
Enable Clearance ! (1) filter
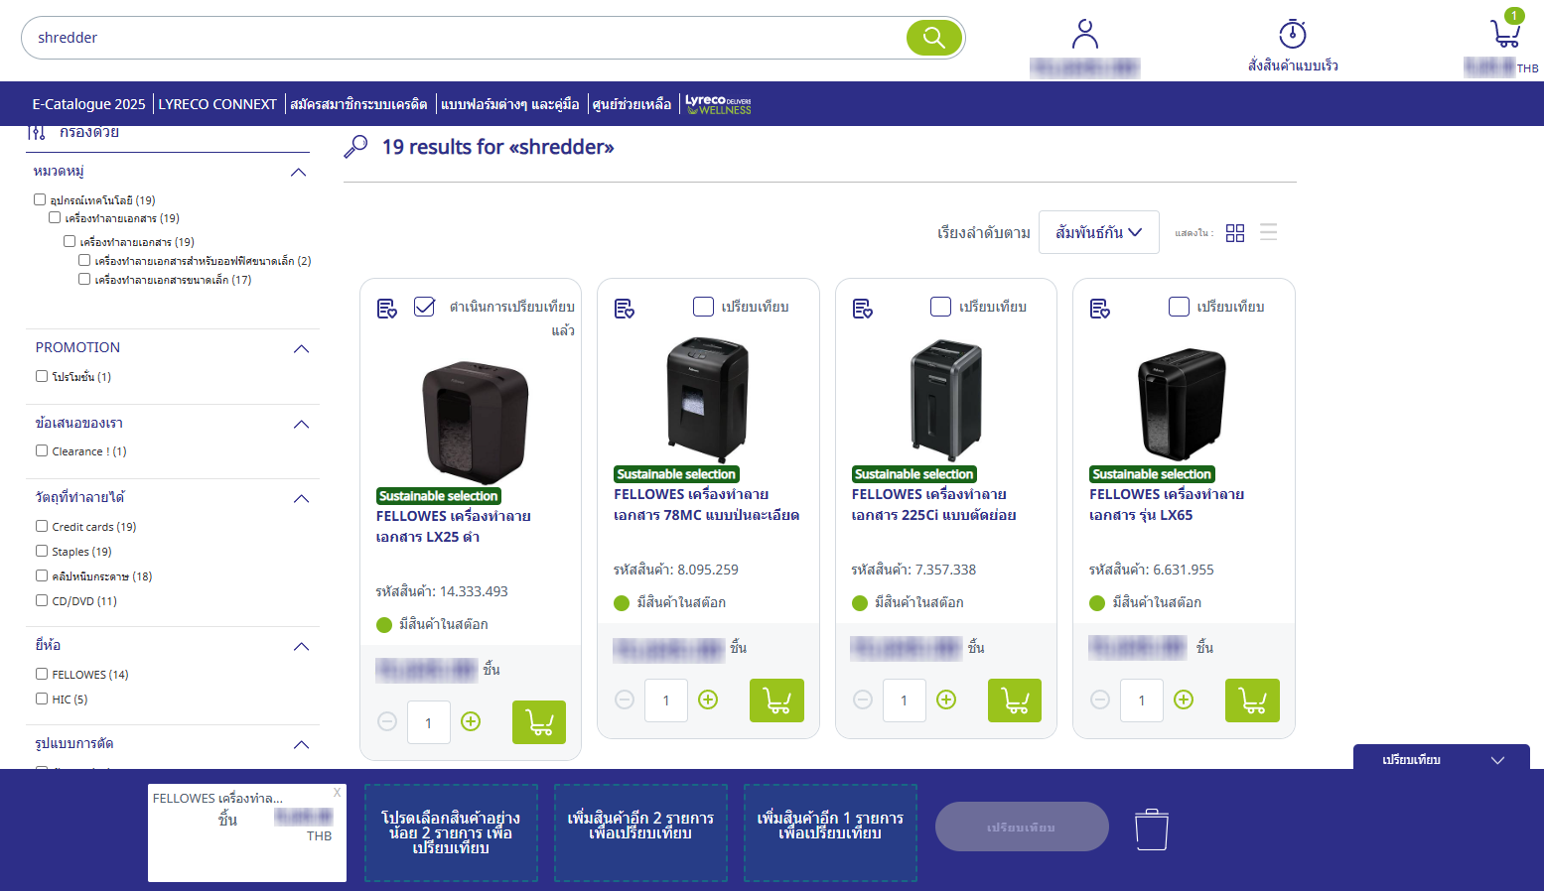(x=42, y=450)
